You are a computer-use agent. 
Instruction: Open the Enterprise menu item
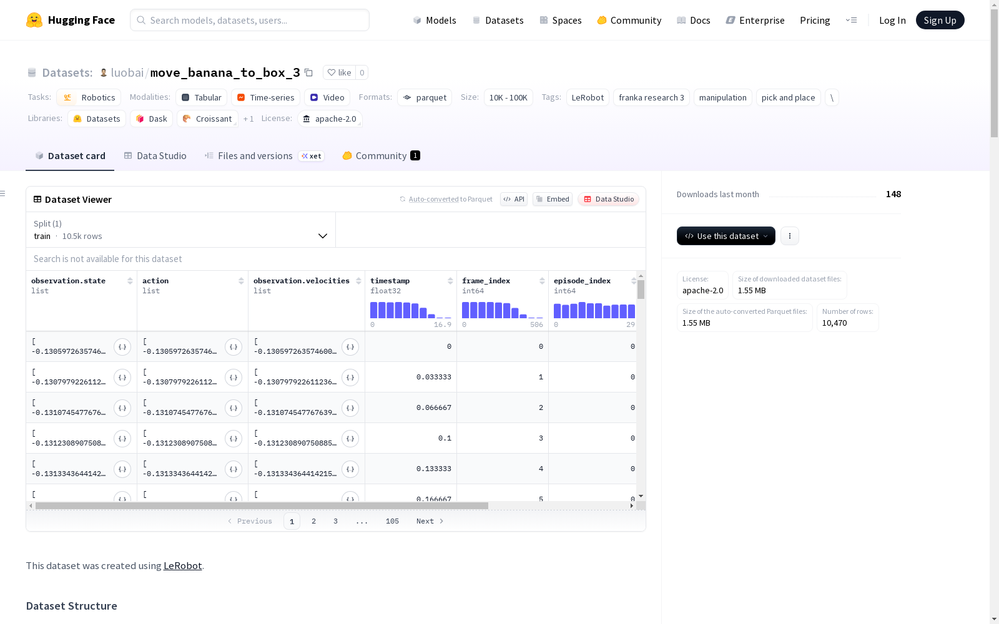(x=755, y=20)
